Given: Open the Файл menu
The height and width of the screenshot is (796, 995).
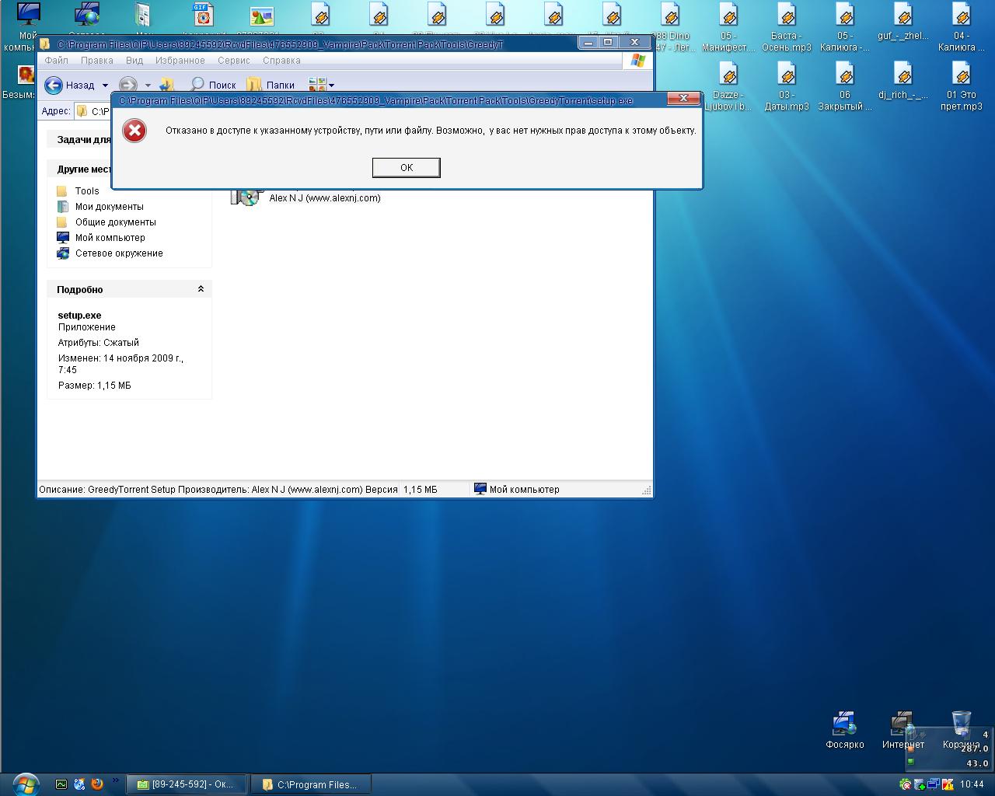Looking at the screenshot, I should (57, 61).
